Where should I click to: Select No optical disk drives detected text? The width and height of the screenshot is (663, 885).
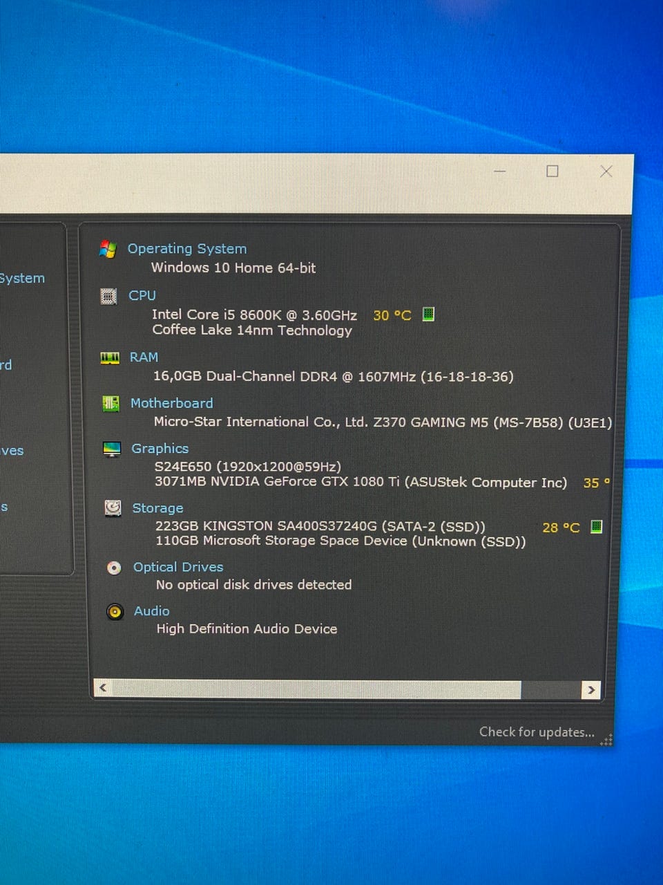[x=254, y=585]
